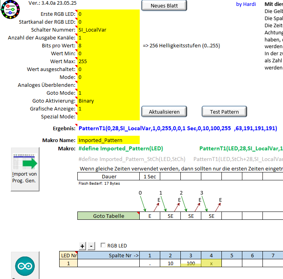Enable the RGB LED checkbox

click(103, 245)
